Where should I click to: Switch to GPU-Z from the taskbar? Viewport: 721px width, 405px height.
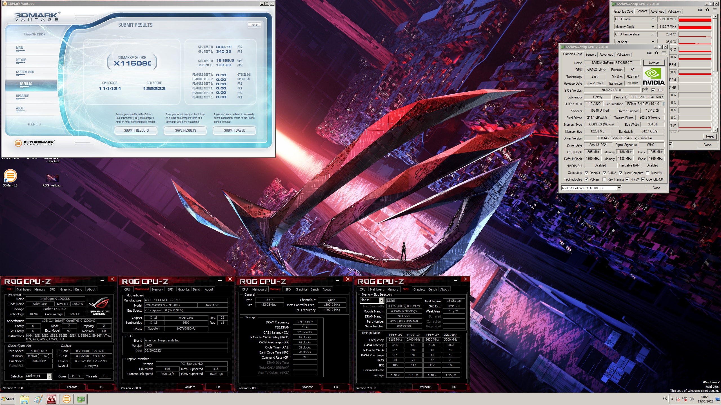pos(81,399)
